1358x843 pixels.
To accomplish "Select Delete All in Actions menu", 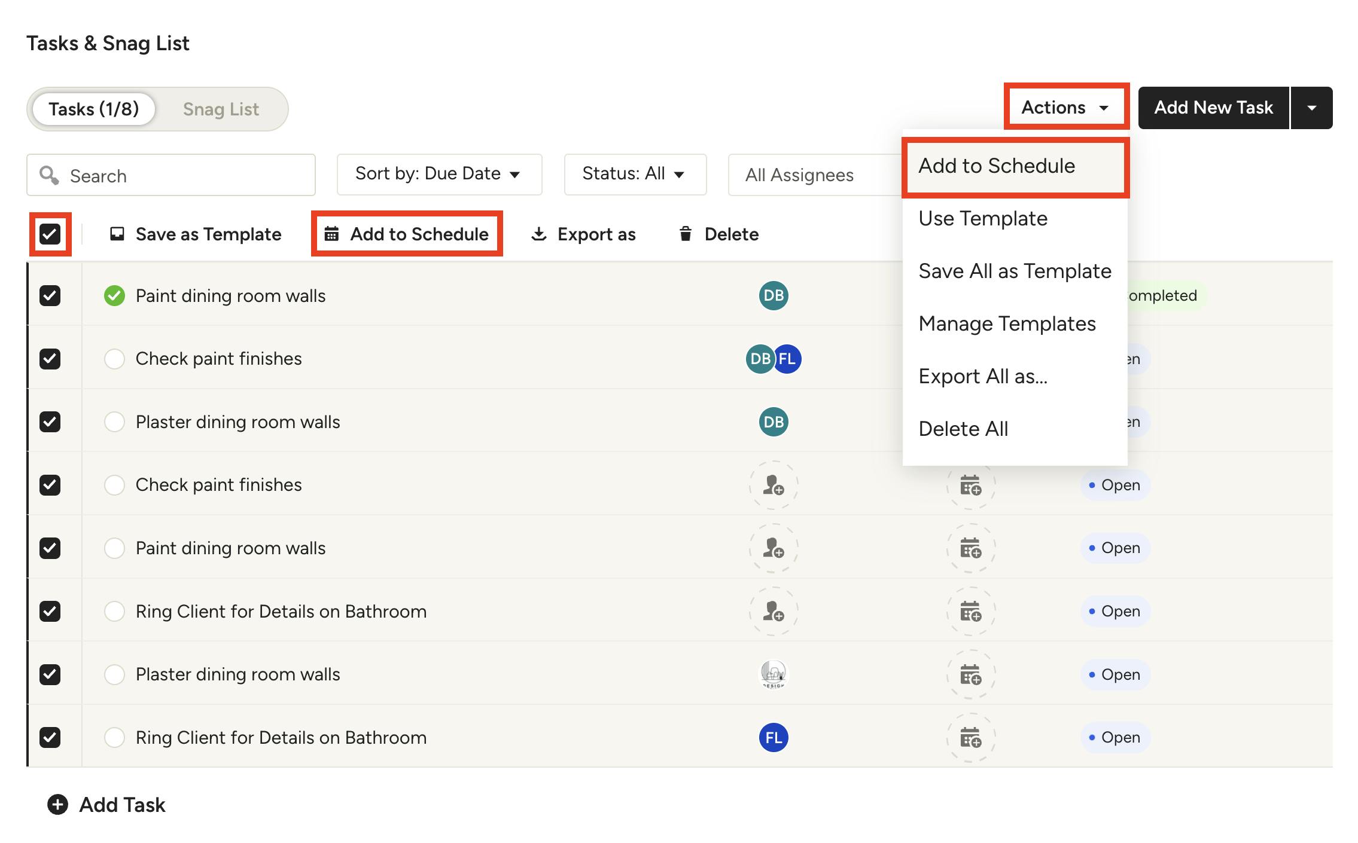I will tap(963, 429).
